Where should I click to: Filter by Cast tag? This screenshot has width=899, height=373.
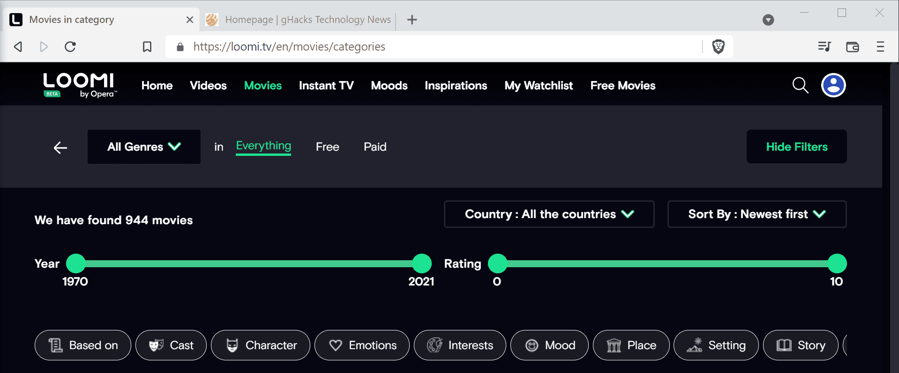(171, 345)
